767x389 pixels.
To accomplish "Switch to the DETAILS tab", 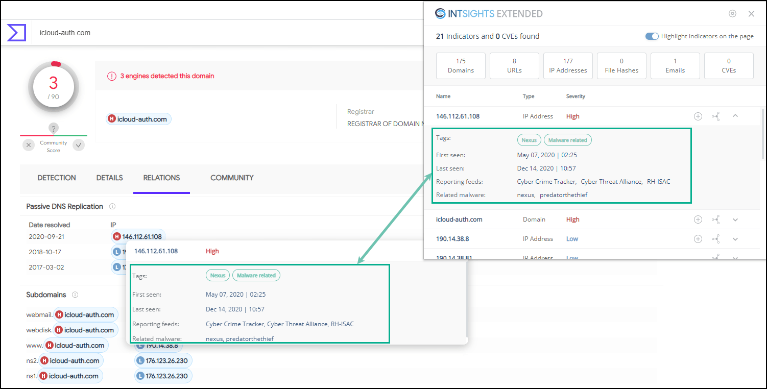I will (x=110, y=178).
